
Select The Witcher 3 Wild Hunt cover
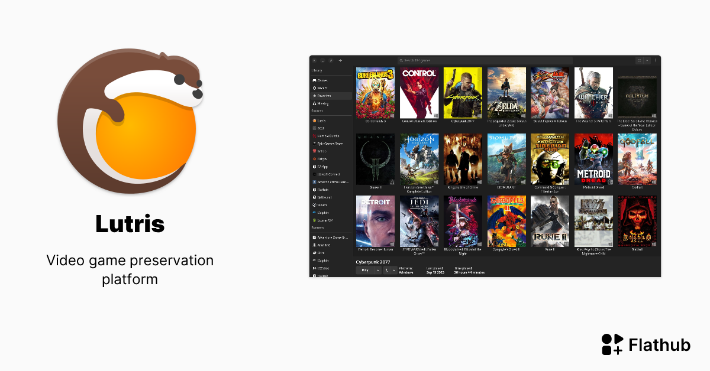tap(593, 93)
